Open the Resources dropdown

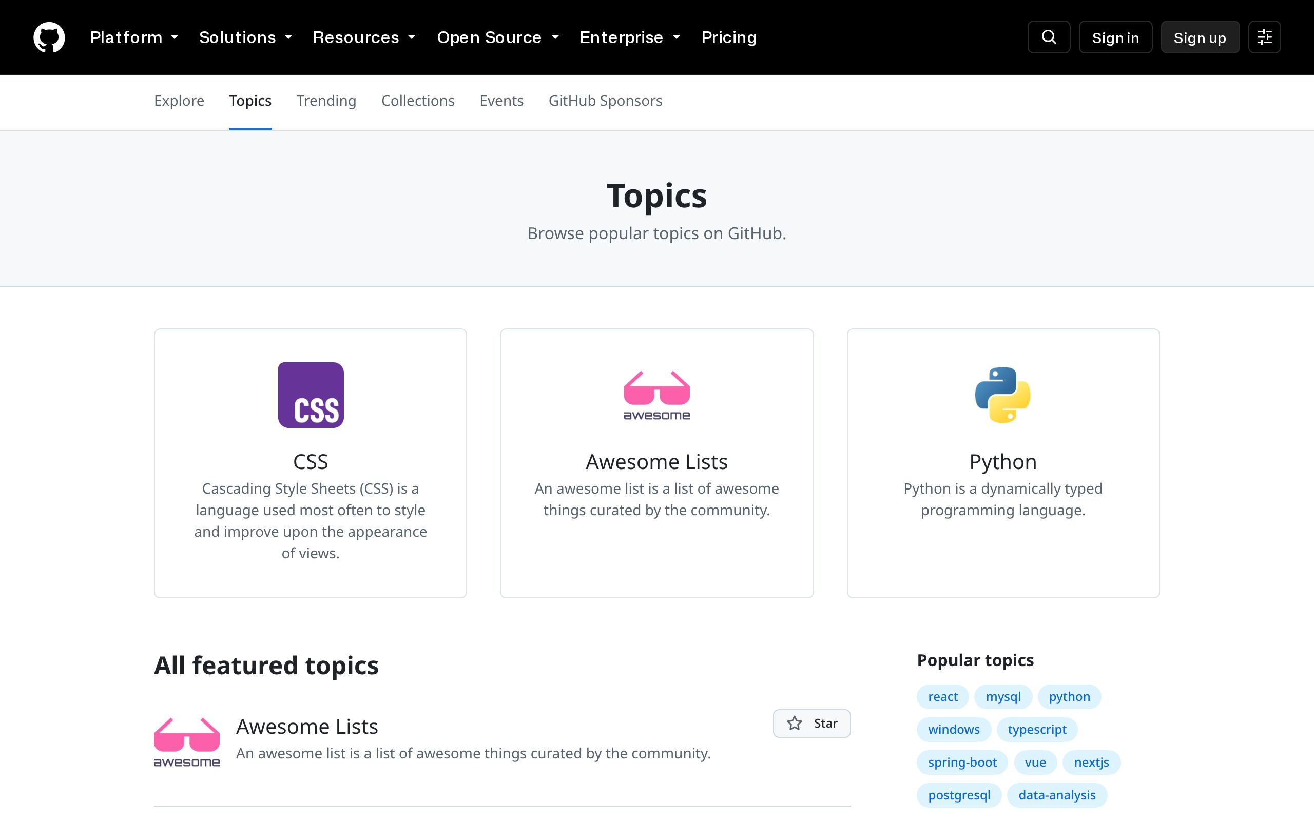tap(364, 37)
